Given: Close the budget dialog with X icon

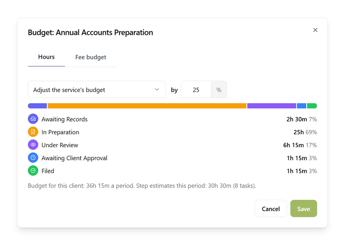Looking at the screenshot, I should [x=315, y=30].
